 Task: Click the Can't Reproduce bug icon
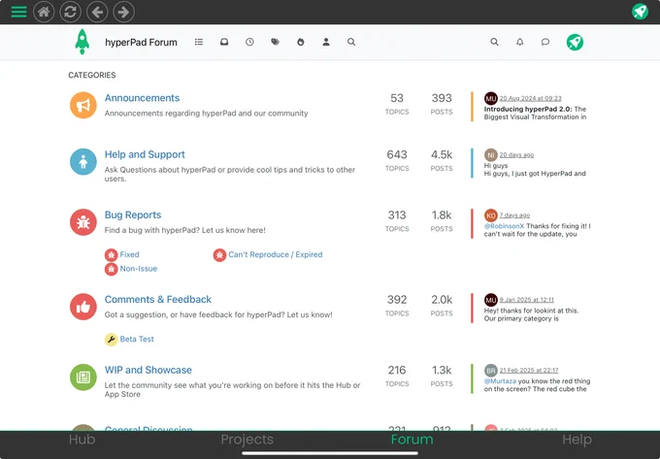(219, 254)
